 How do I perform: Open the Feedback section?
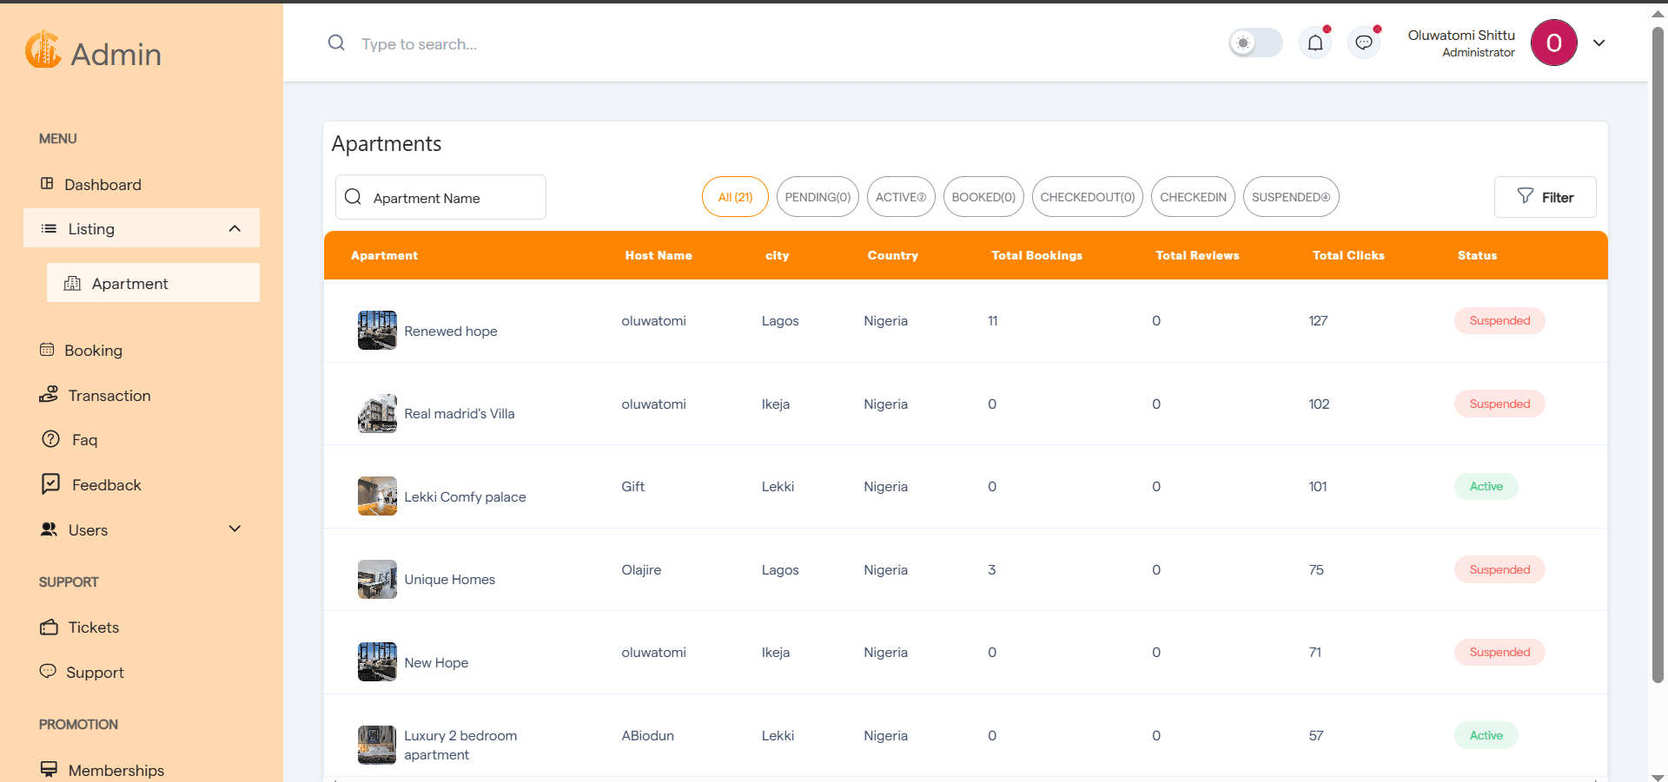106,485
